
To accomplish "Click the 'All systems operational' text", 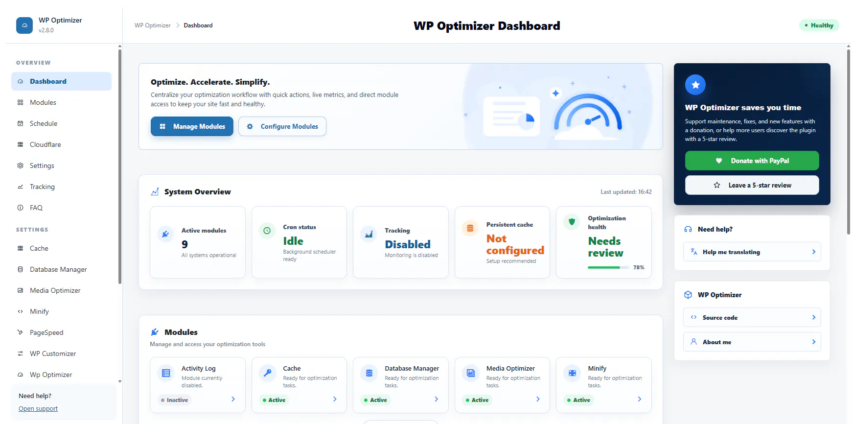I will tap(209, 255).
